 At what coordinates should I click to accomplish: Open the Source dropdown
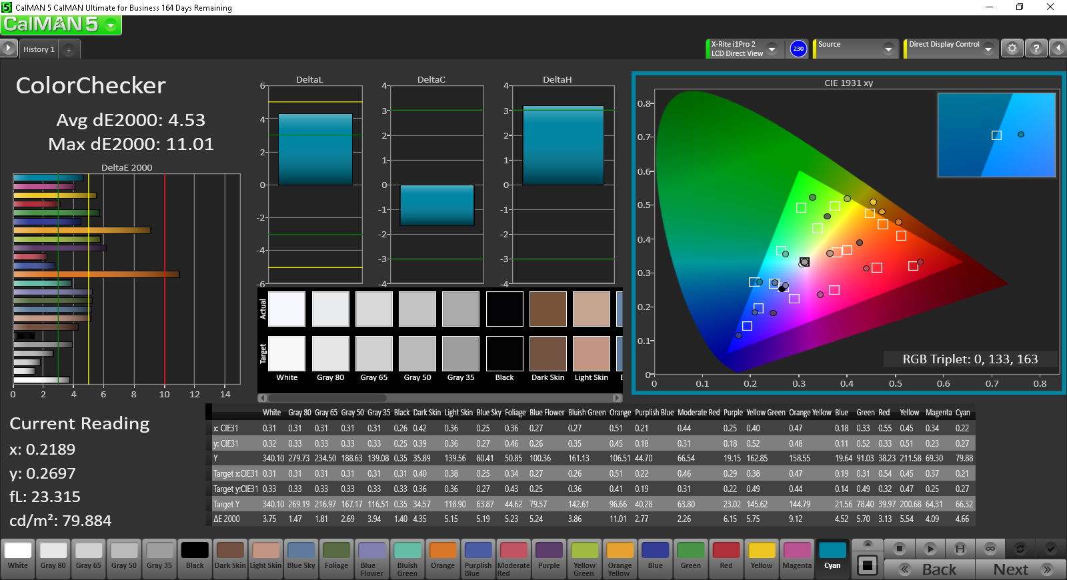[856, 49]
